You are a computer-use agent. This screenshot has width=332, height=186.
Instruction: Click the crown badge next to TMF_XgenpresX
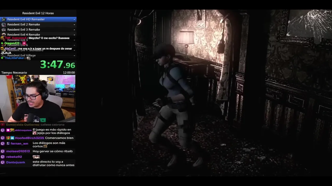2,38
